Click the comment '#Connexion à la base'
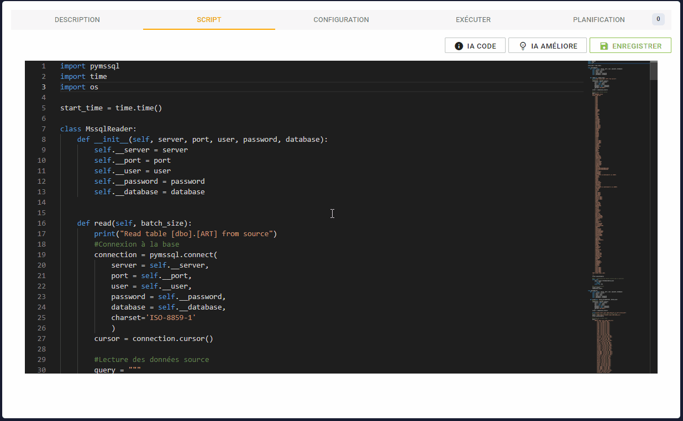This screenshot has width=683, height=421. click(136, 244)
